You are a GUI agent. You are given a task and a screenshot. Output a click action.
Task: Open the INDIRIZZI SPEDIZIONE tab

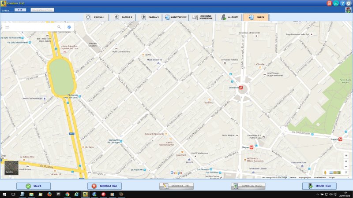203,17
